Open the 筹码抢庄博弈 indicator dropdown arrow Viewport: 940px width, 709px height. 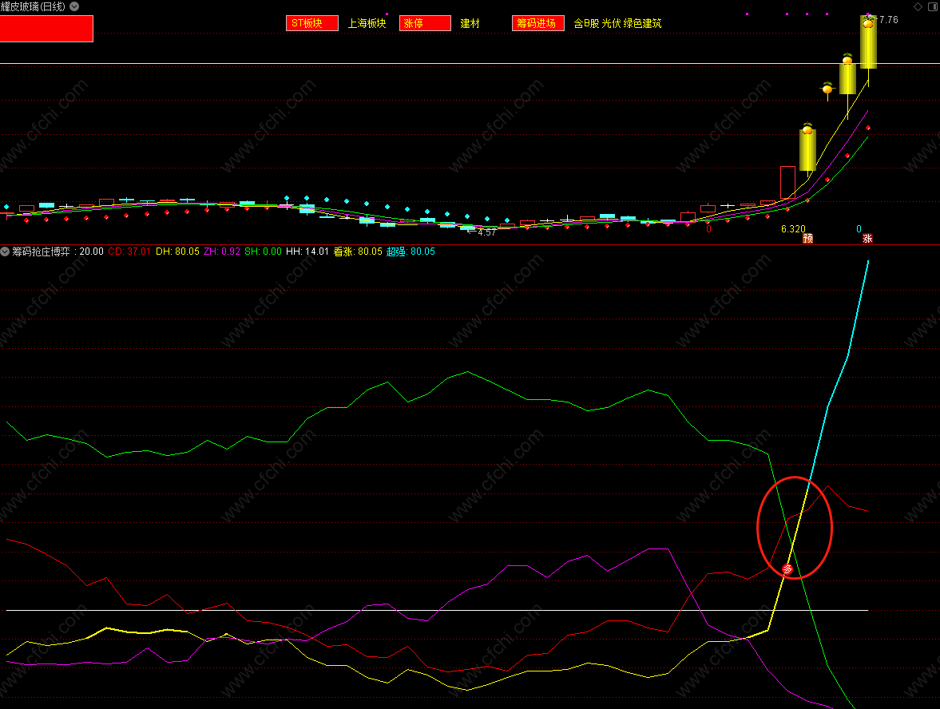[6, 252]
